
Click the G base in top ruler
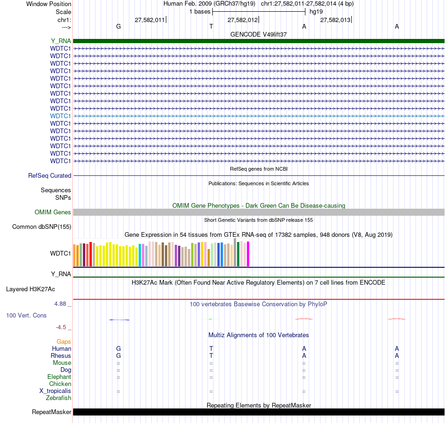click(x=119, y=26)
